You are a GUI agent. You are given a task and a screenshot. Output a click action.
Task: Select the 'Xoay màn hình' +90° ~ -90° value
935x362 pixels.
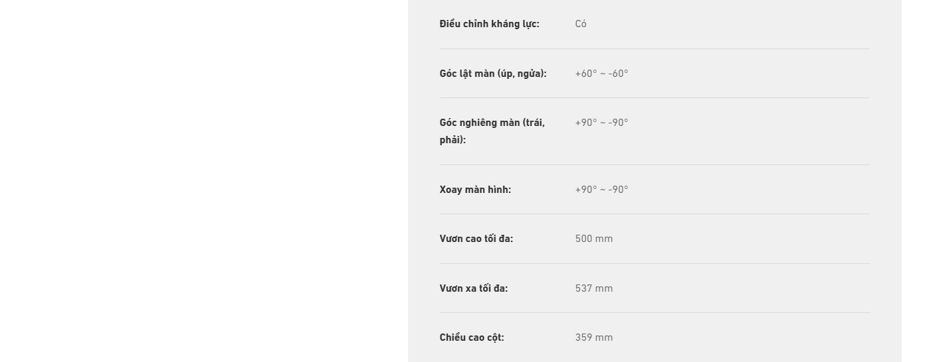pos(601,190)
